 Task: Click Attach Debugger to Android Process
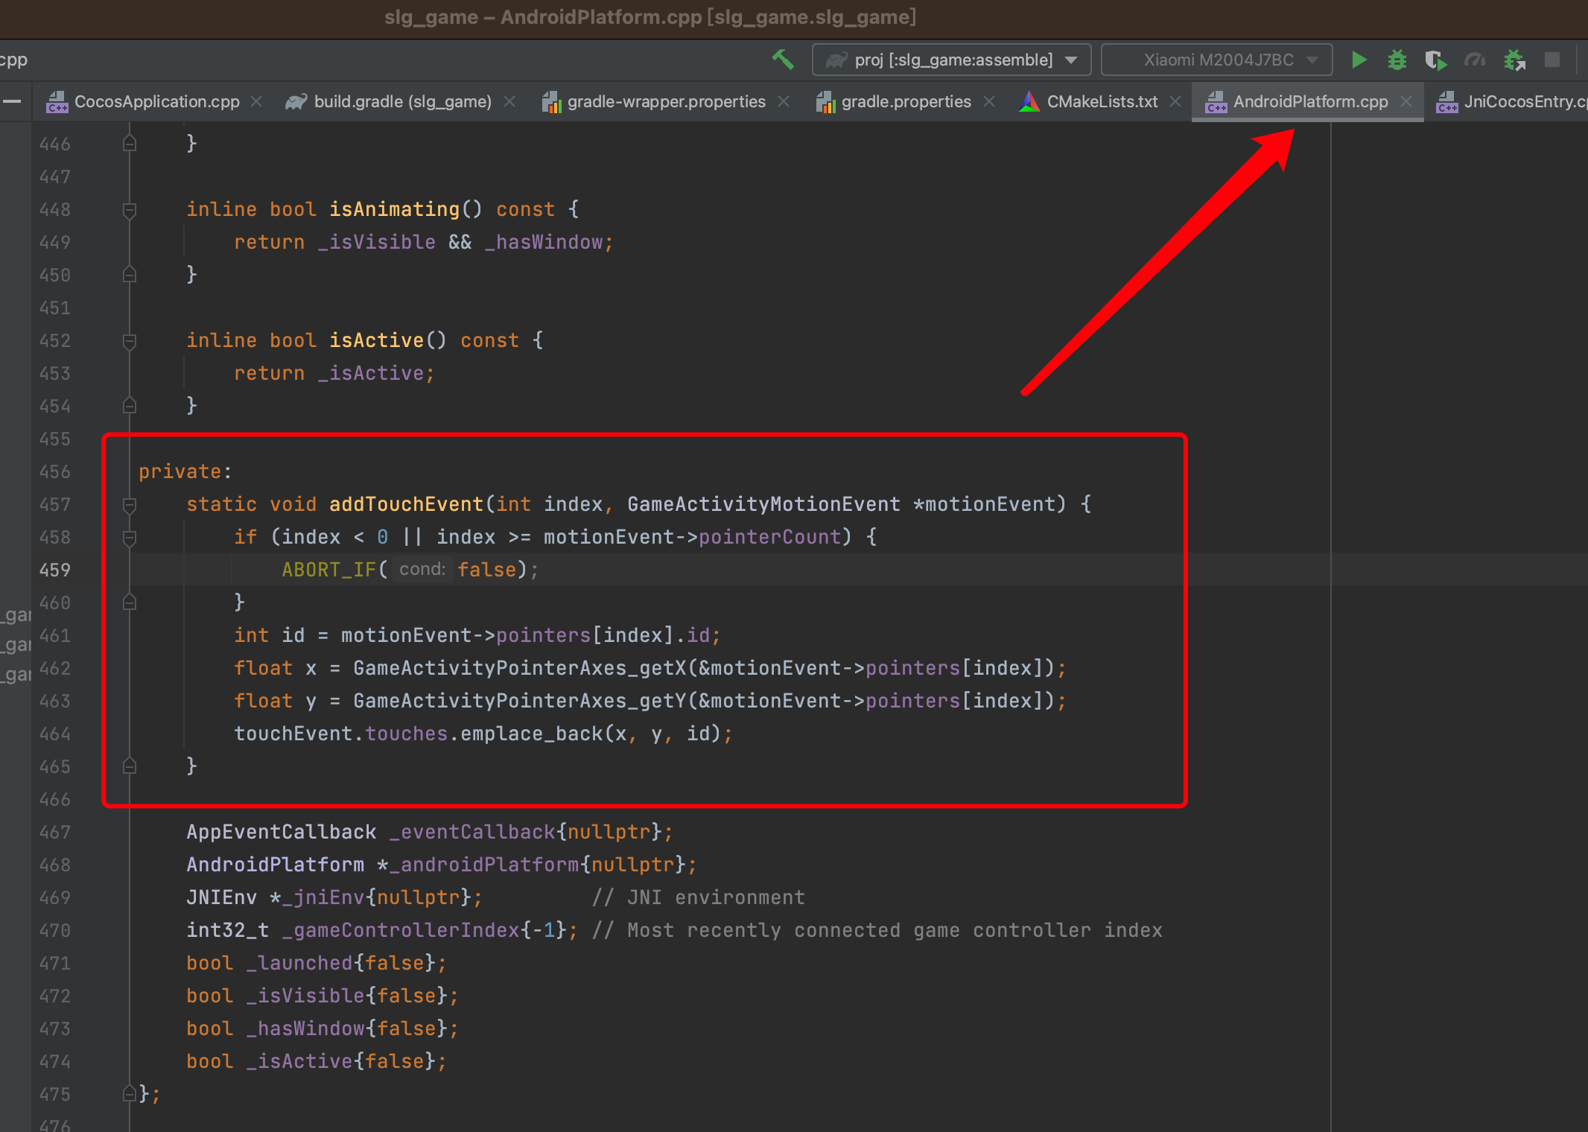[x=1514, y=60]
